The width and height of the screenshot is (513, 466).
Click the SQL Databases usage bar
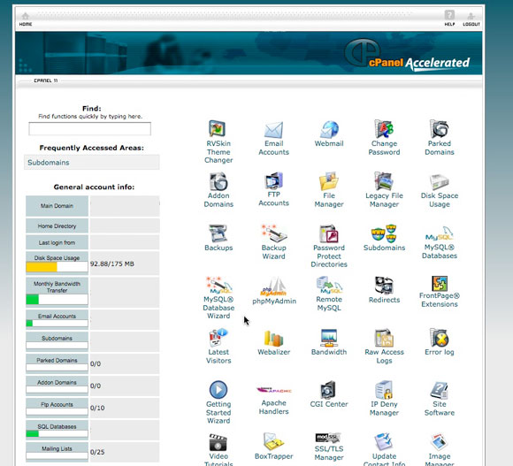57,434
